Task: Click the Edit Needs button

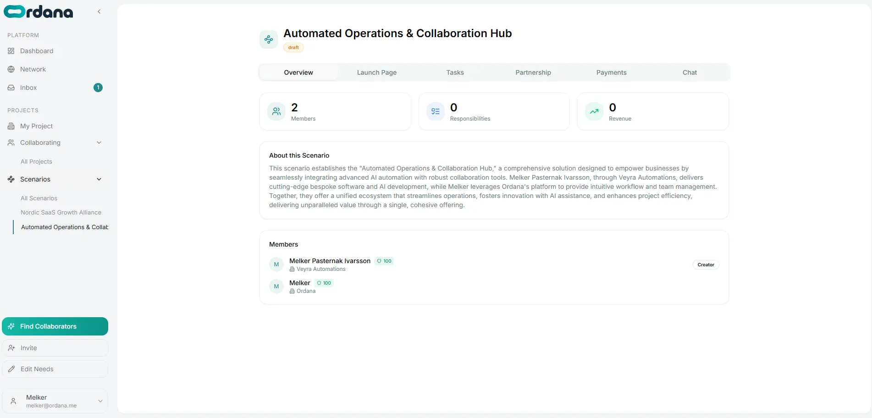Action: (x=55, y=369)
